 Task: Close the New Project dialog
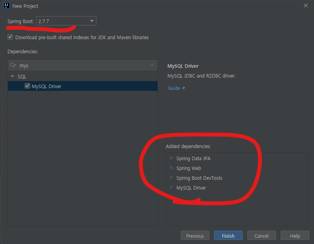coord(306,5)
